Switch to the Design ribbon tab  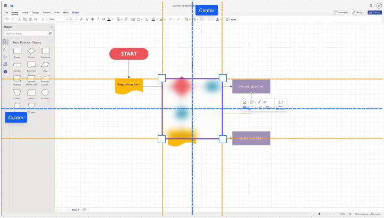point(35,12)
